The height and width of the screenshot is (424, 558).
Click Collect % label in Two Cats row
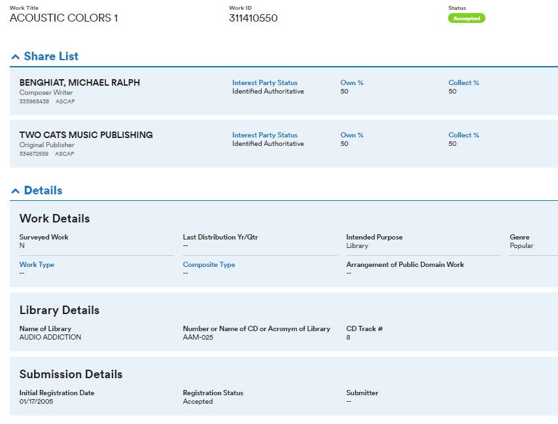coord(464,135)
